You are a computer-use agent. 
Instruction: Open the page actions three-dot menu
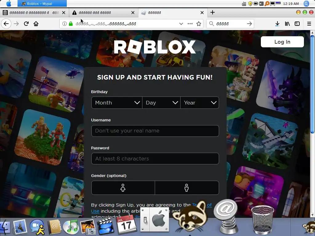click(x=190, y=24)
